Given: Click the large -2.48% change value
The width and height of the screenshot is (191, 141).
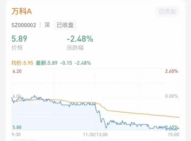Looking at the screenshot, I should tap(80, 39).
